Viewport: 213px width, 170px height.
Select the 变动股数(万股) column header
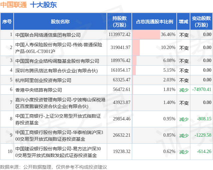click(201, 21)
